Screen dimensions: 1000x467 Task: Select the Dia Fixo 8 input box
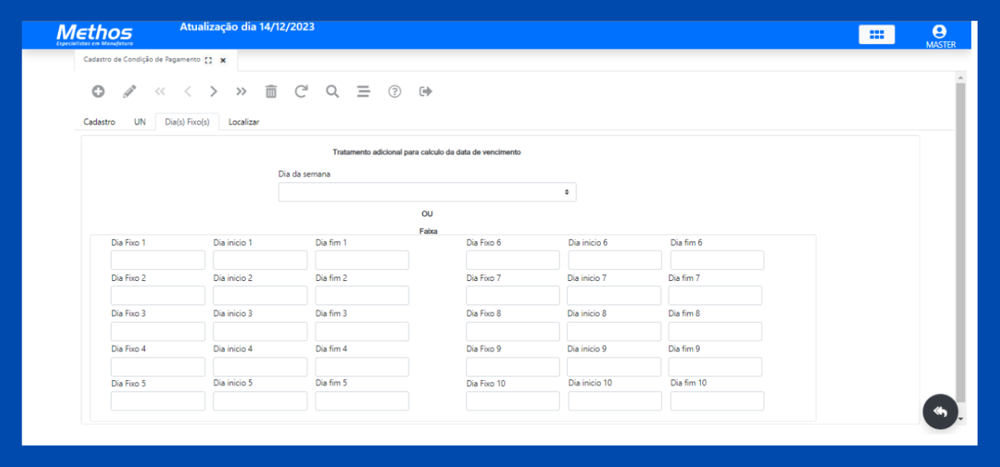pyautogui.click(x=513, y=332)
